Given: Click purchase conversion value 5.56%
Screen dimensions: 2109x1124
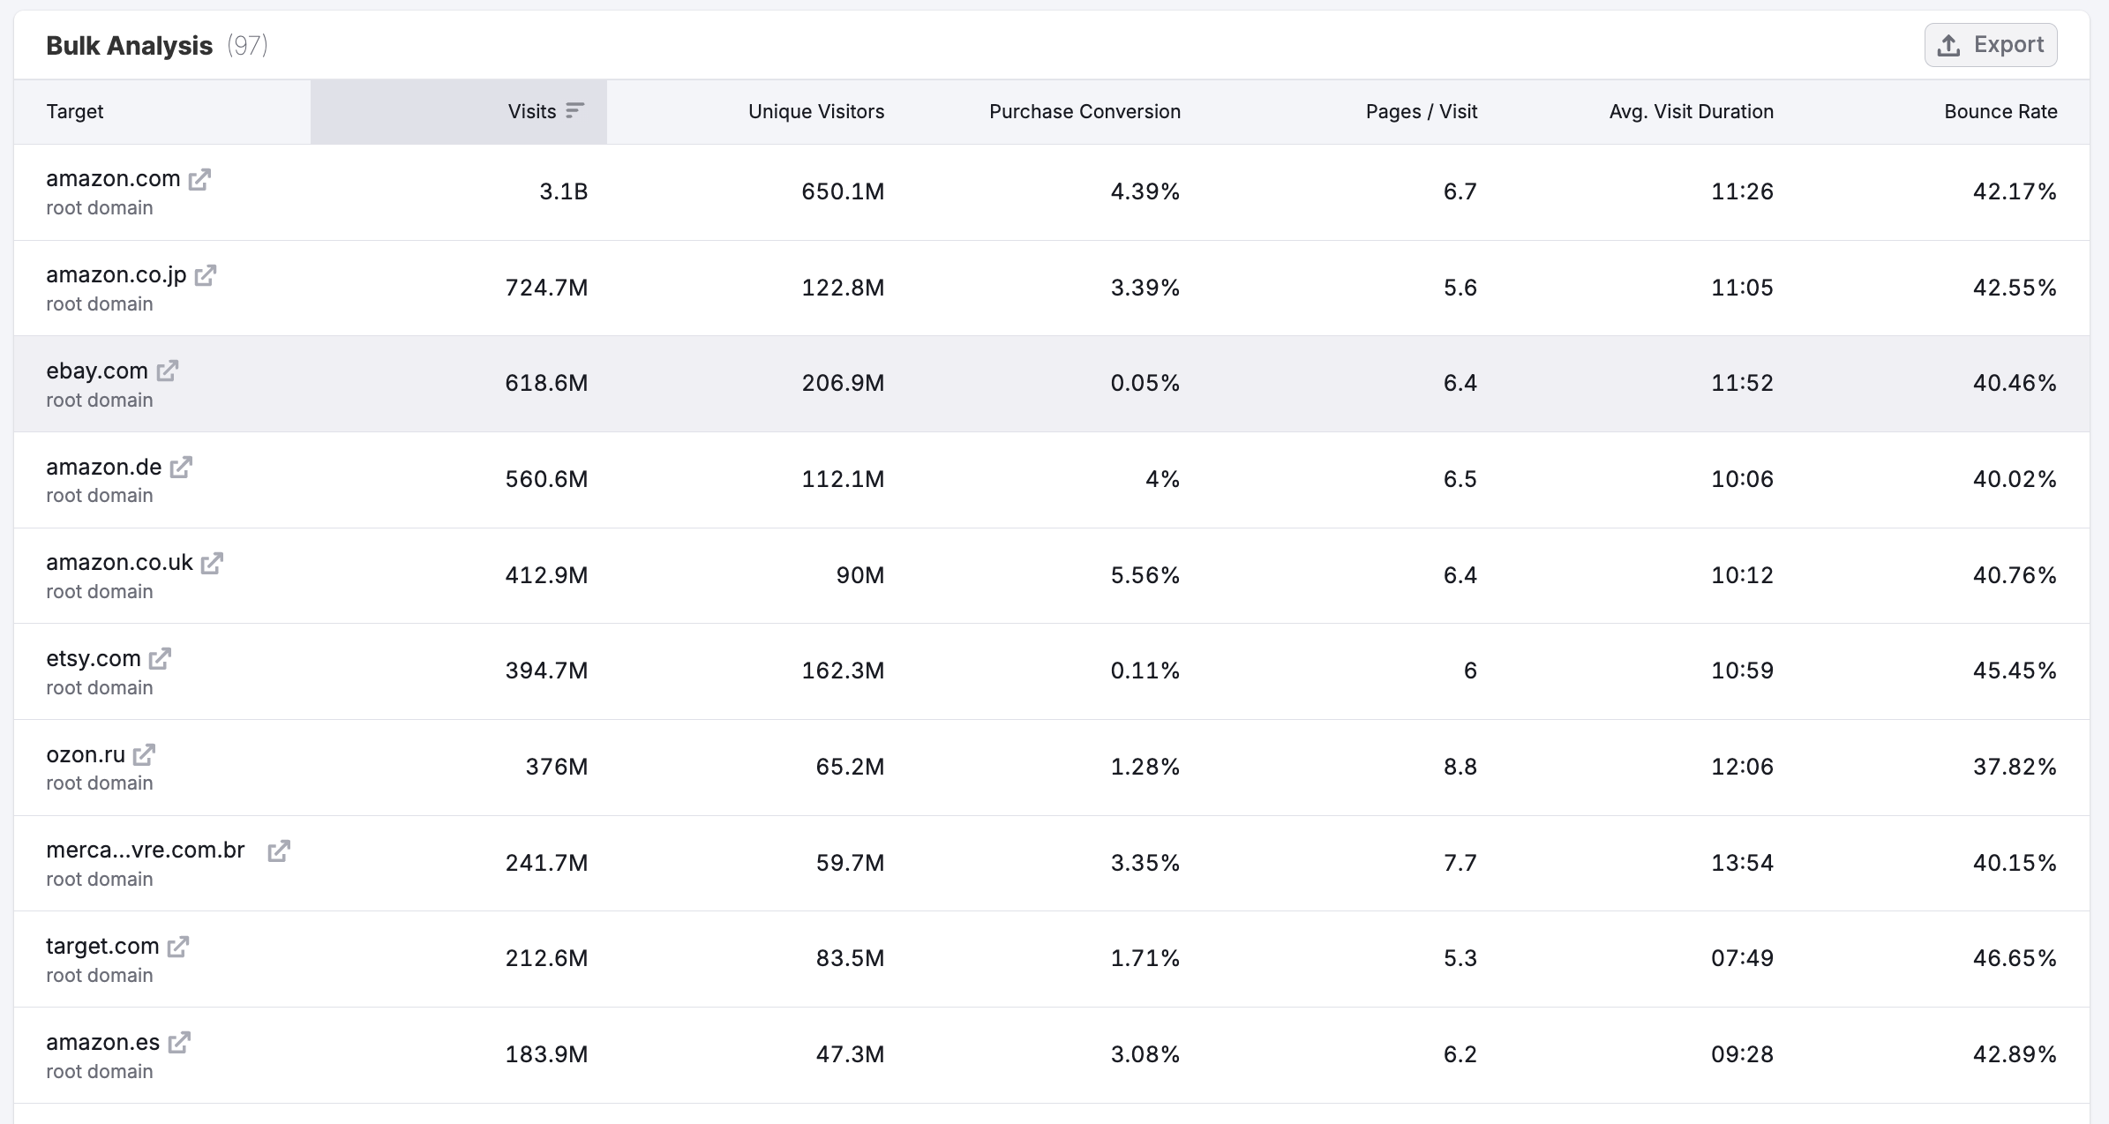Looking at the screenshot, I should (x=1145, y=575).
